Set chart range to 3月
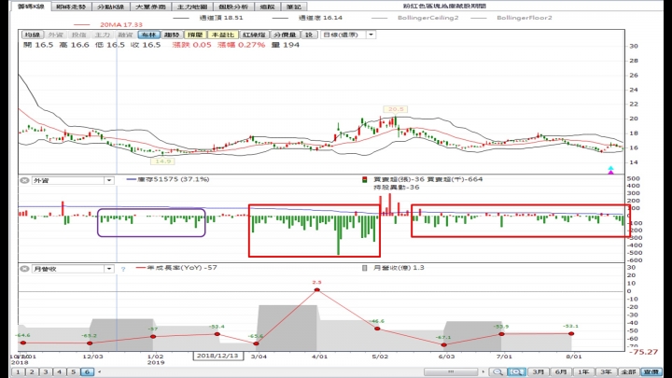 click(539, 372)
